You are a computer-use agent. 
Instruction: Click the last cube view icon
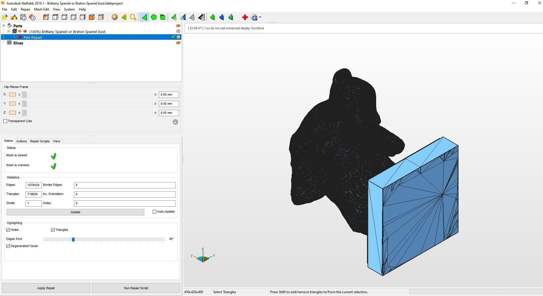[x=101, y=17]
